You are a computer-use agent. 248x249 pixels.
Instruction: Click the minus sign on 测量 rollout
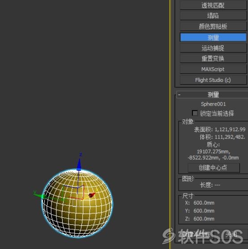179,95
